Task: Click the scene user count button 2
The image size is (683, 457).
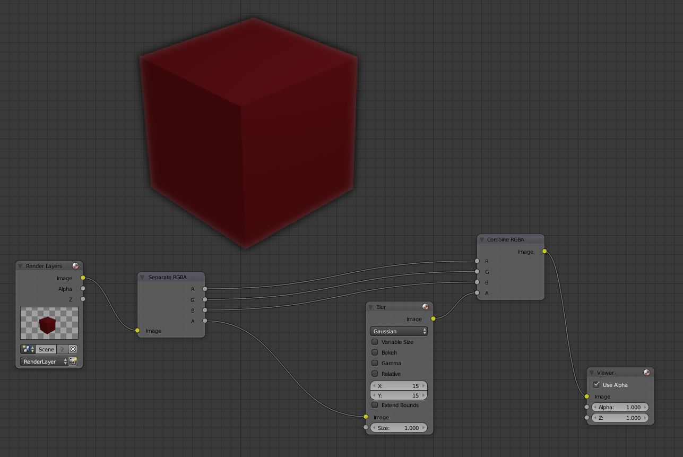Action: click(x=62, y=349)
